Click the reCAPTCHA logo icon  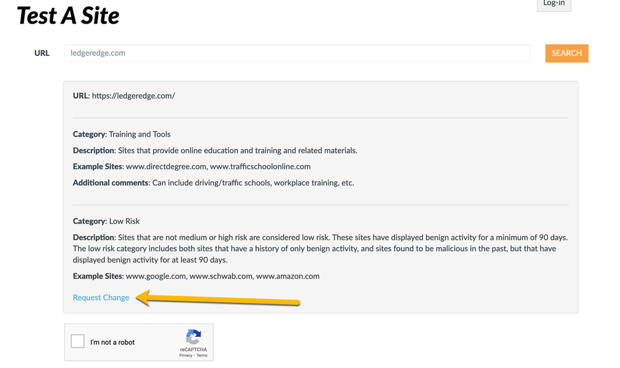[193, 337]
